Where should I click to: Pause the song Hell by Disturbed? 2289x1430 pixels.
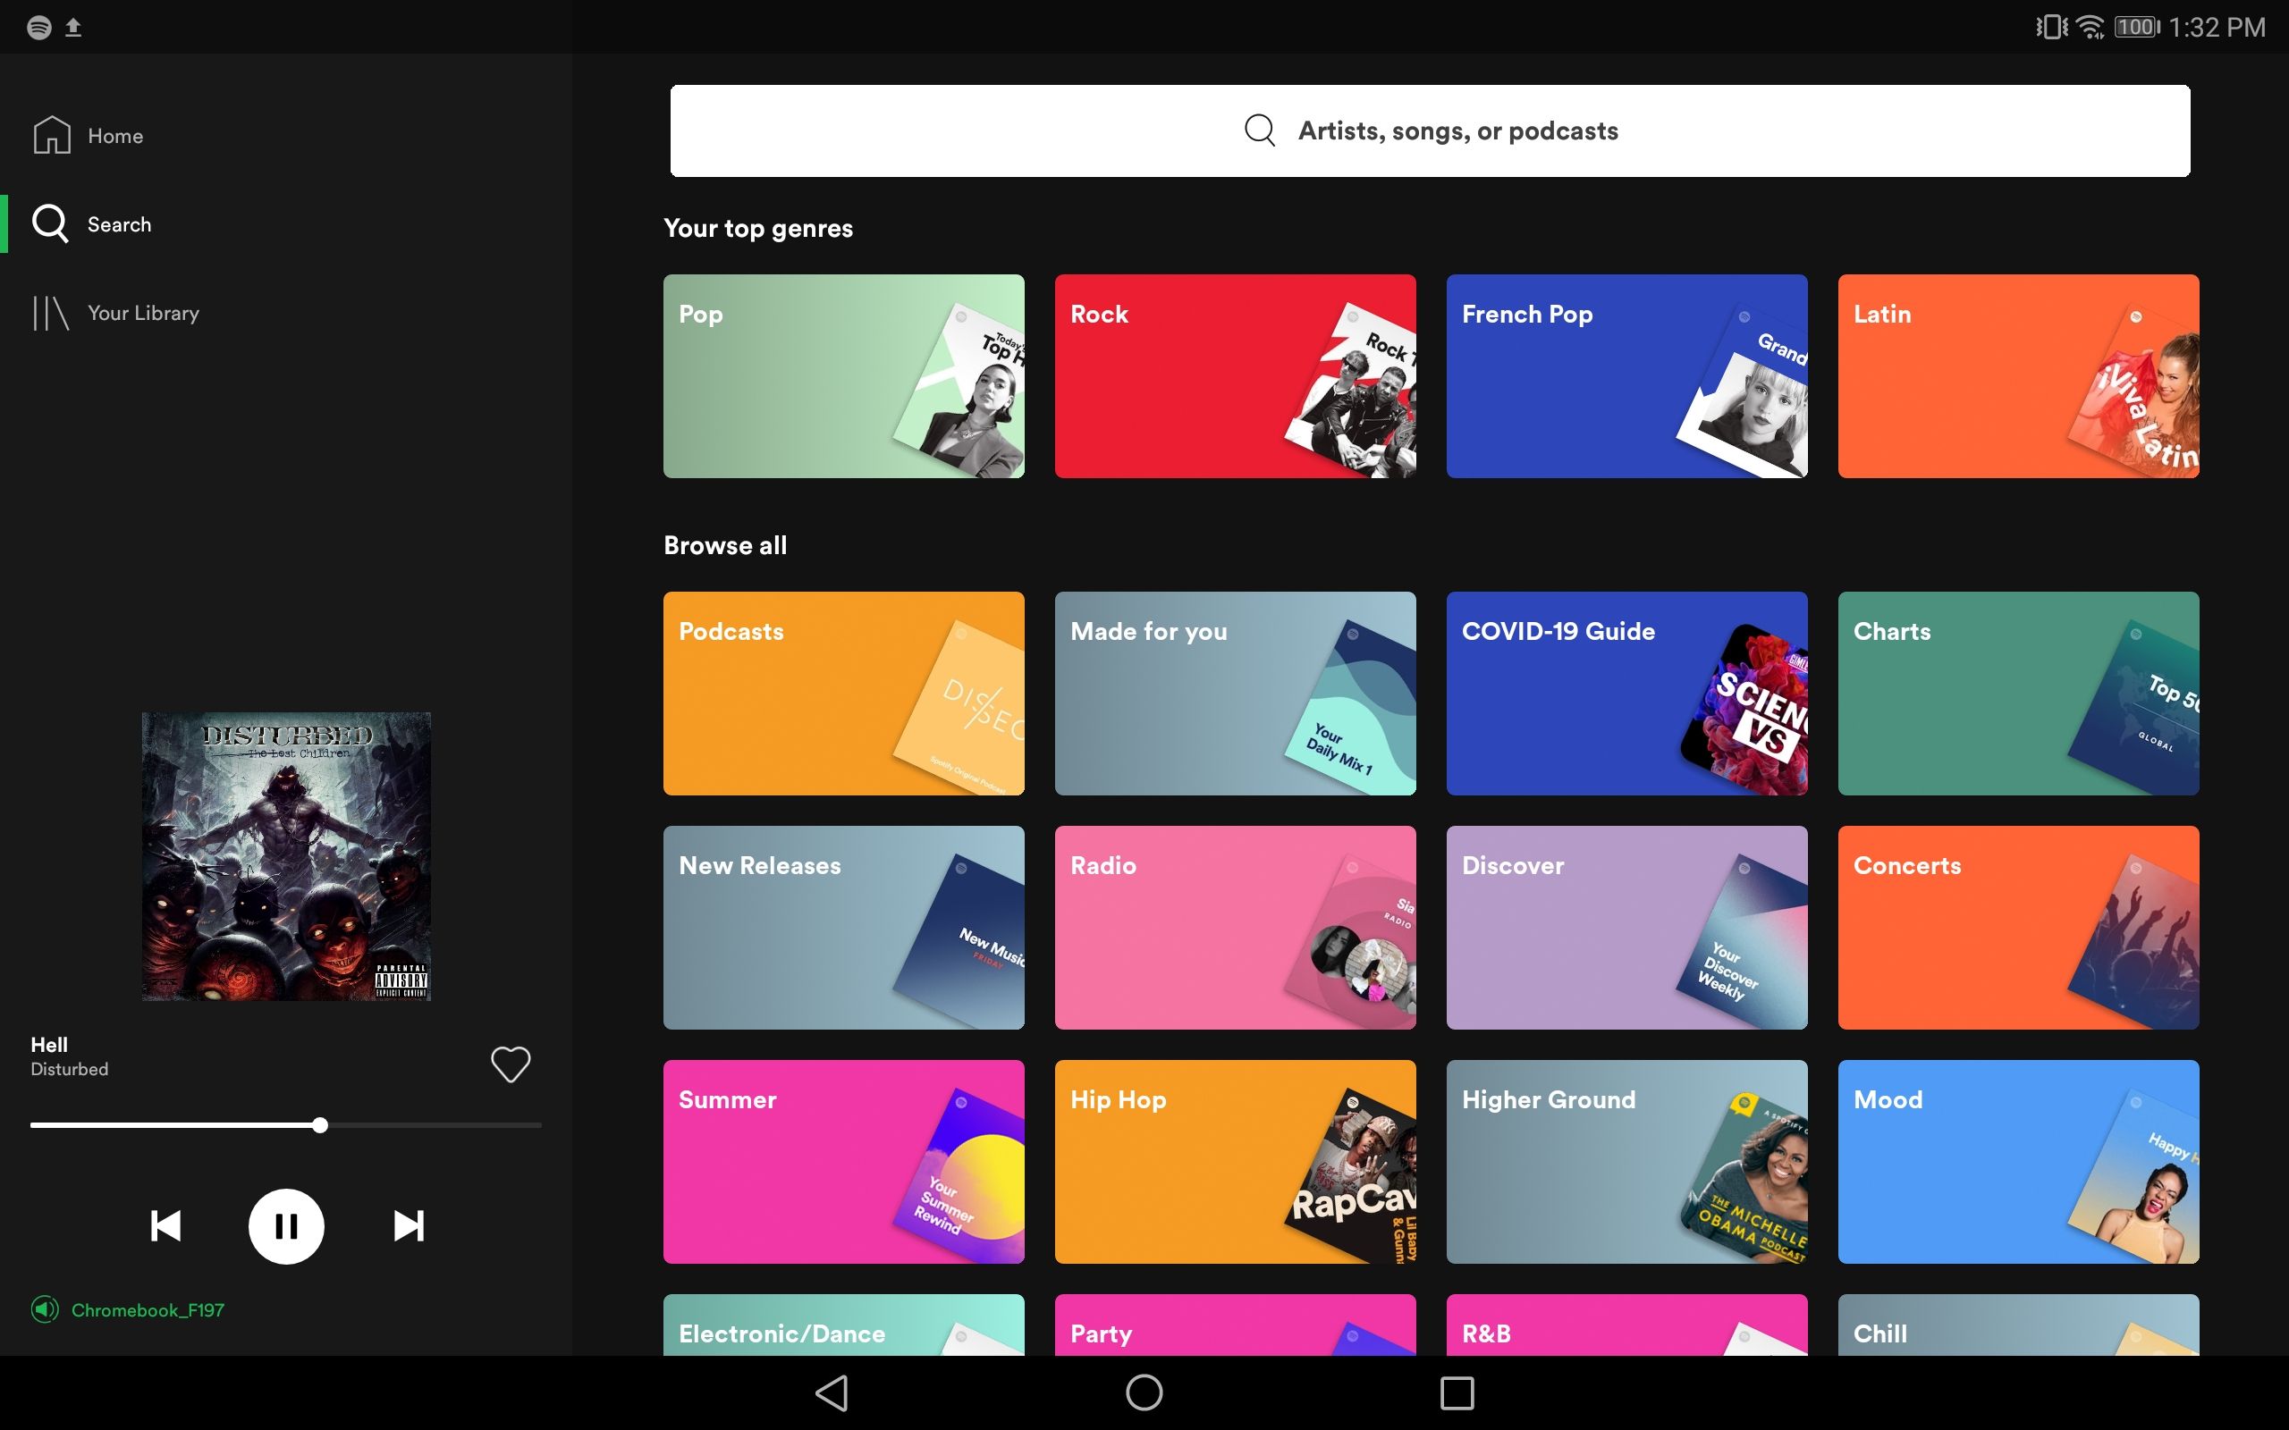(285, 1225)
